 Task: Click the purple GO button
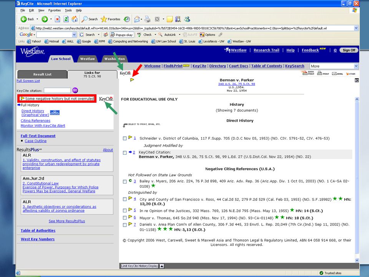tap(75, 90)
